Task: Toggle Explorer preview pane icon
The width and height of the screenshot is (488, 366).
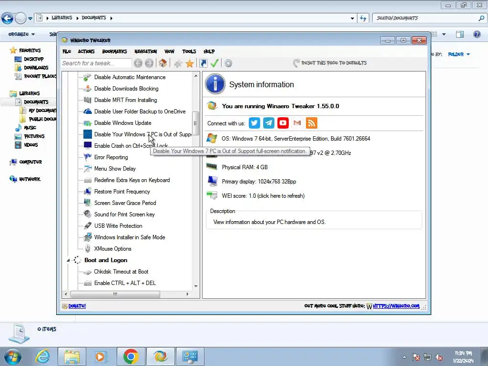Action: pos(460,34)
